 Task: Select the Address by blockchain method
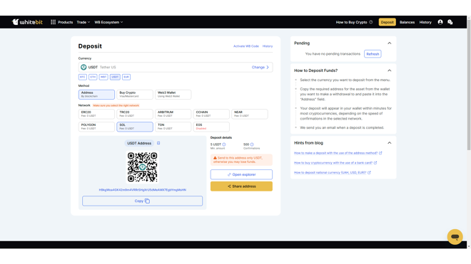pyautogui.click(x=96, y=95)
